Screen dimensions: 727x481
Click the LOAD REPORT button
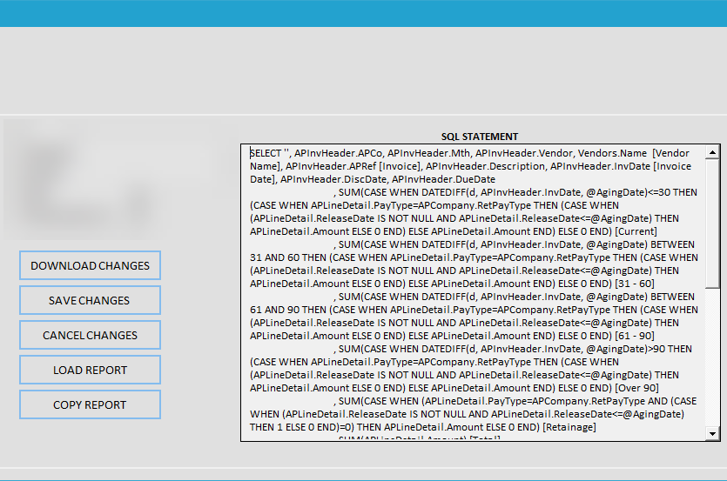click(x=90, y=370)
